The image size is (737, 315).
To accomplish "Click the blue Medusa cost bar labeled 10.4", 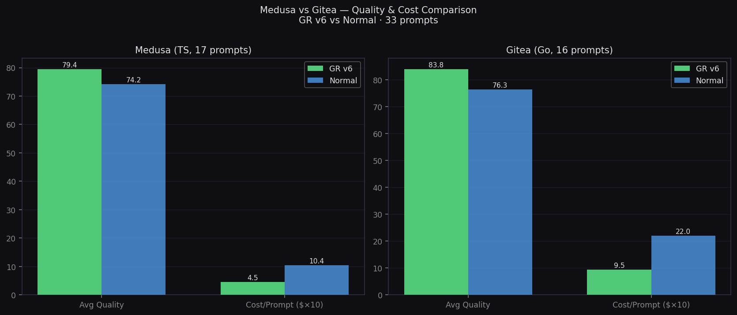I will coord(316,280).
